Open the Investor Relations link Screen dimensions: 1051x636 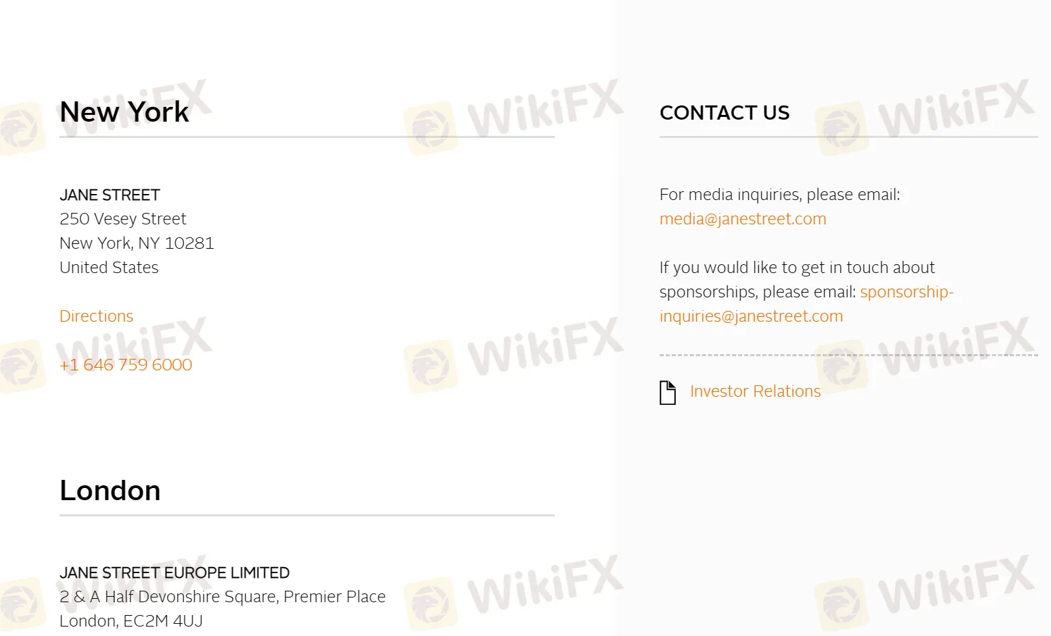755,391
